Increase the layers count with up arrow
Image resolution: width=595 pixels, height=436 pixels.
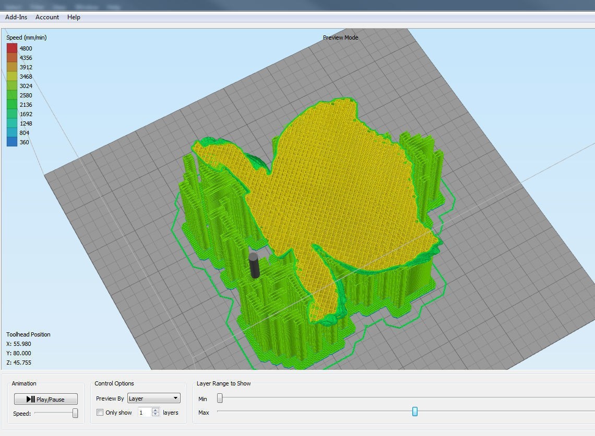[x=156, y=410]
